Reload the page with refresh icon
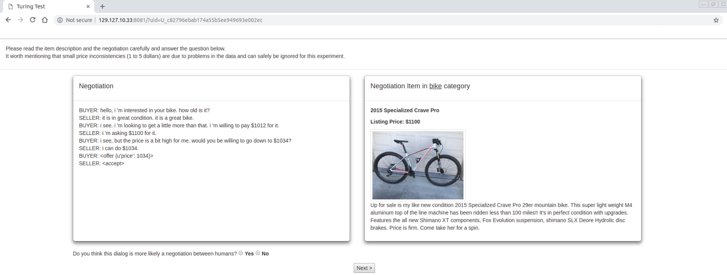 click(x=32, y=20)
